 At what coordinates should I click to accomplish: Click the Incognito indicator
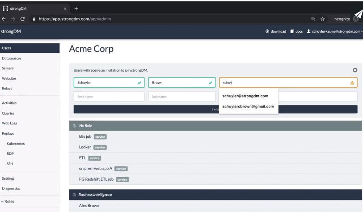tap(342, 19)
